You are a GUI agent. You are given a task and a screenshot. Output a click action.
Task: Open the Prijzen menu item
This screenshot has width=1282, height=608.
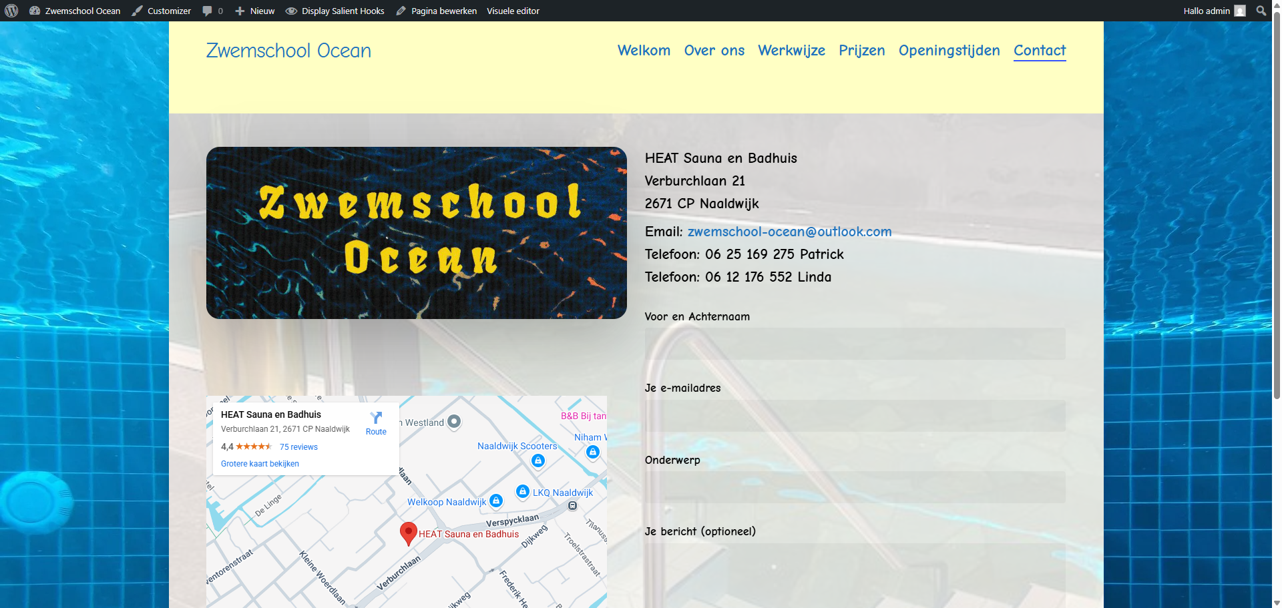point(861,51)
